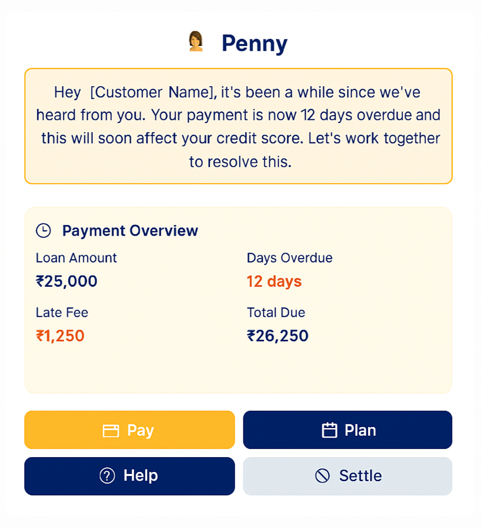Click the Days Overdue label
481x528 pixels.
[x=289, y=258]
